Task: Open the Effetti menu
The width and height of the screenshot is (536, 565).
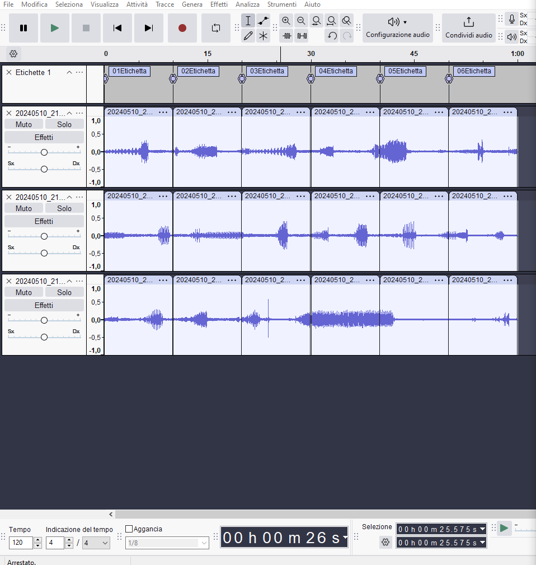Action: click(219, 4)
